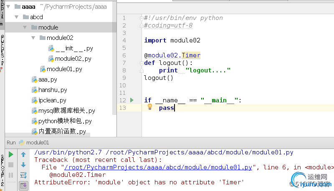Click line number 6 in the gutter
The image size is (334, 191).
click(x=124, y=55)
